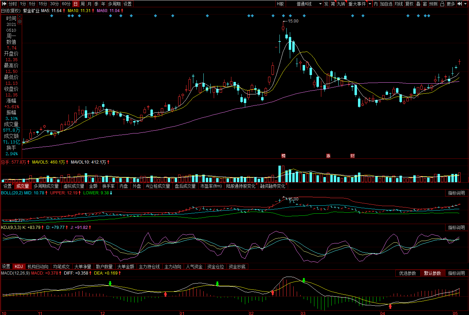Click the 默认参数 button in the MACD panel
469x315 pixels.
click(x=433, y=273)
